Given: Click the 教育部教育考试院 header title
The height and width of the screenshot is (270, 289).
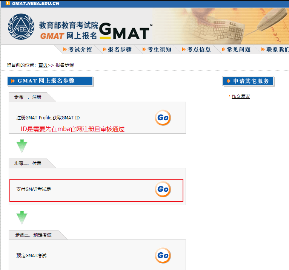Looking at the screenshot, I should 68,25.
